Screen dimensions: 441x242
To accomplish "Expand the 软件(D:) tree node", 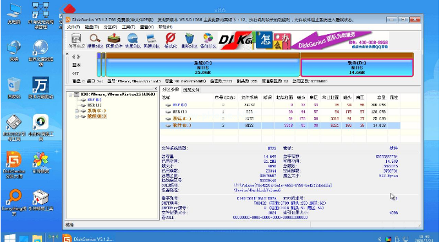I will 77,116.
